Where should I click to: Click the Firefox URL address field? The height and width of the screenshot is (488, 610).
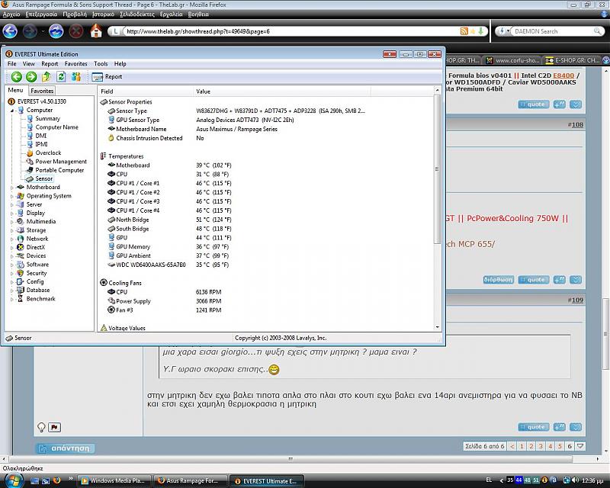[290, 31]
